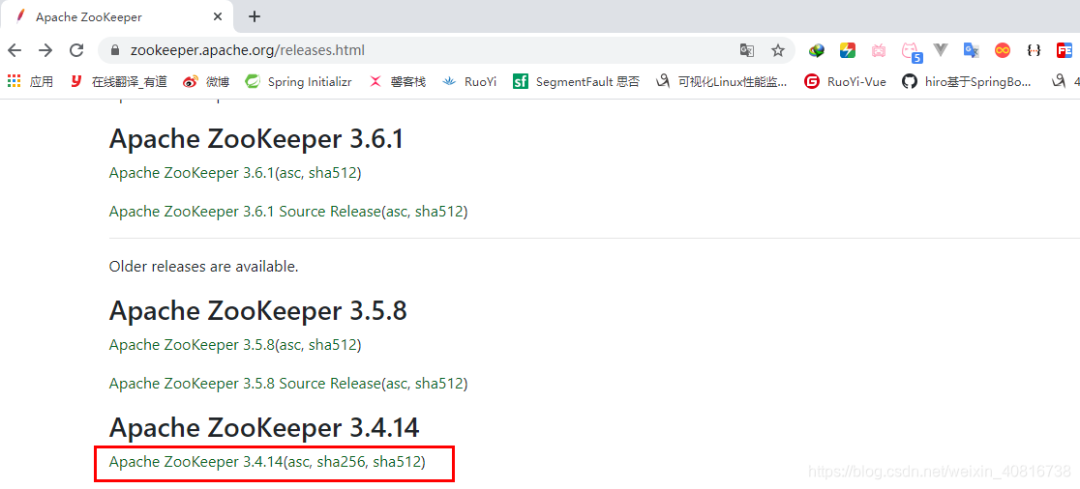The height and width of the screenshot is (489, 1080).
Task: View site info via the lock icon
Action: click(x=116, y=50)
